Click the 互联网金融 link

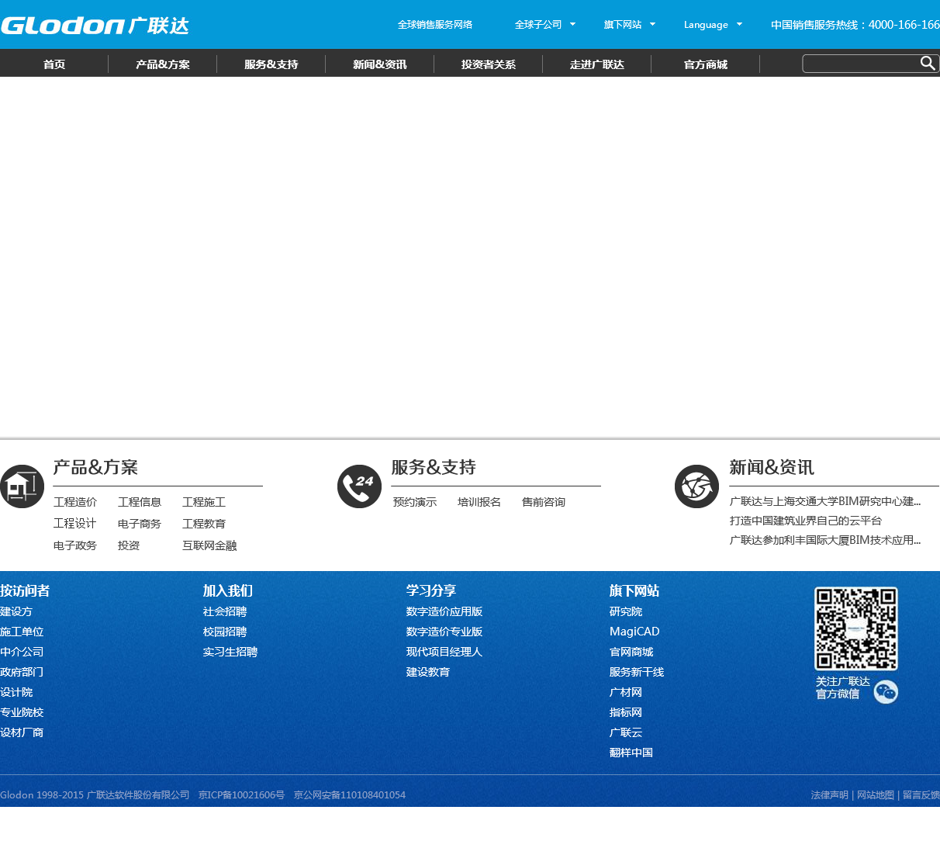[x=209, y=545]
